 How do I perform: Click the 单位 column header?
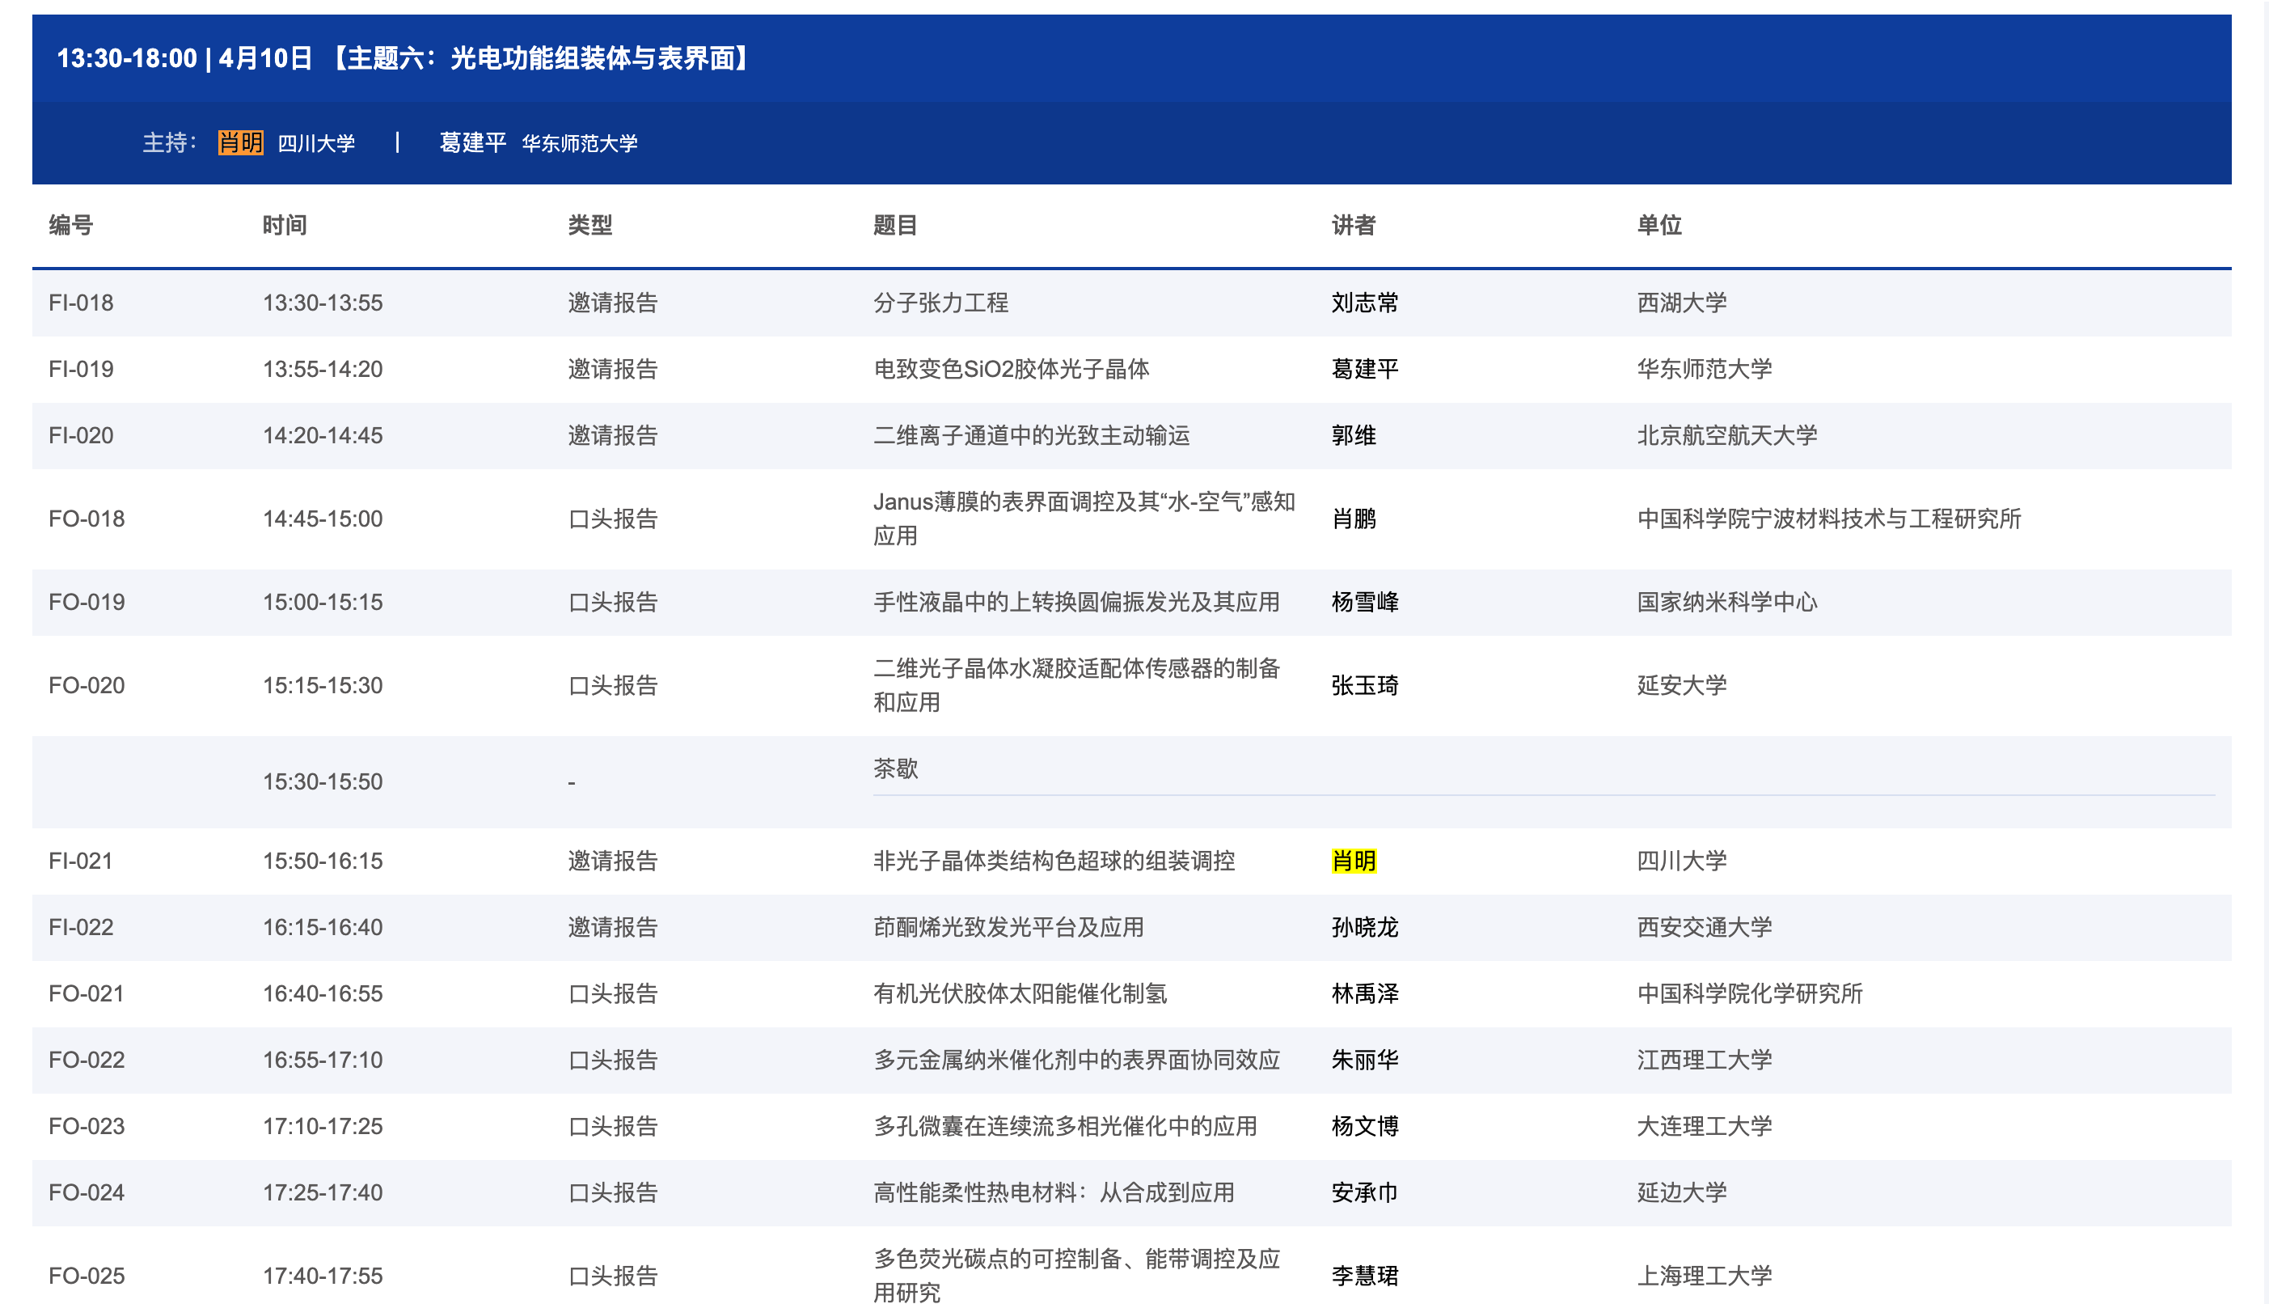click(x=1659, y=225)
